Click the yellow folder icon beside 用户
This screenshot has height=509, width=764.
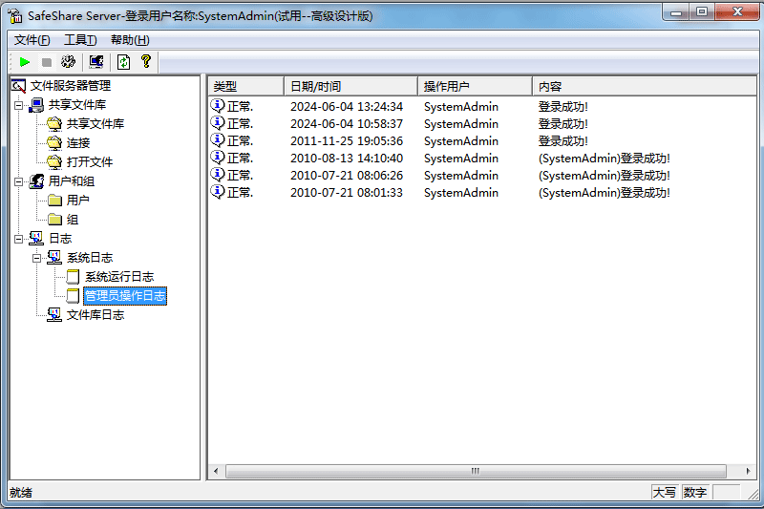click(x=55, y=201)
